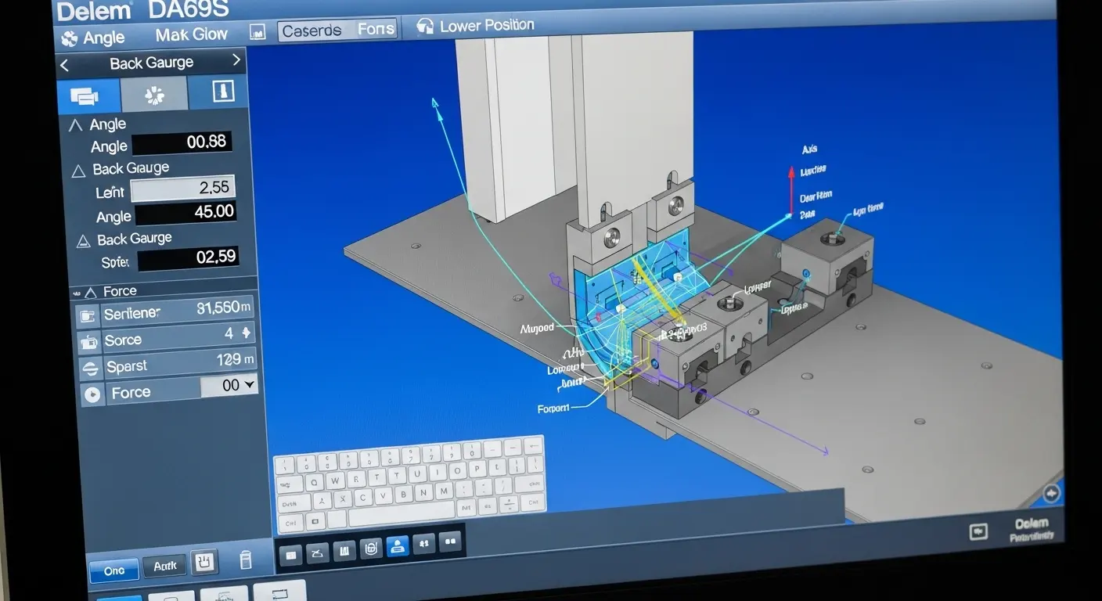Switch to the Caserds tab

pyautogui.click(x=312, y=31)
